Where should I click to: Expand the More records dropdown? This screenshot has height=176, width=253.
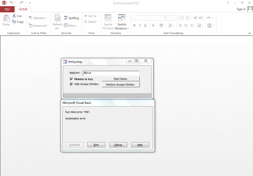71,26
